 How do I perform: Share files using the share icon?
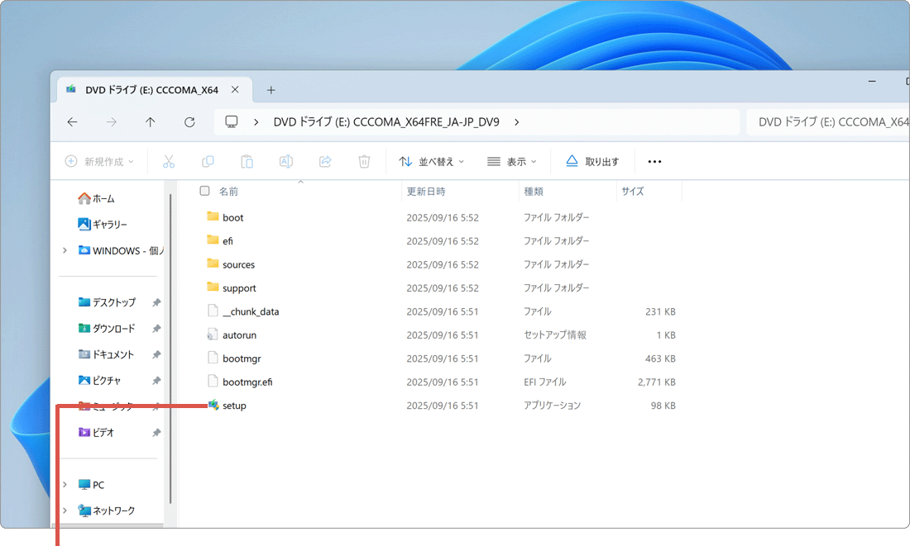coord(325,161)
